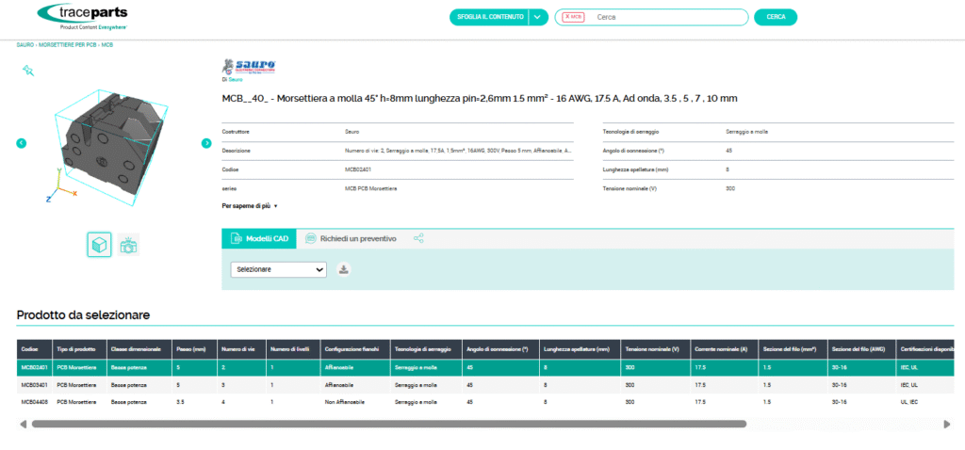Switch to the Modelli CAD tab

(259, 239)
